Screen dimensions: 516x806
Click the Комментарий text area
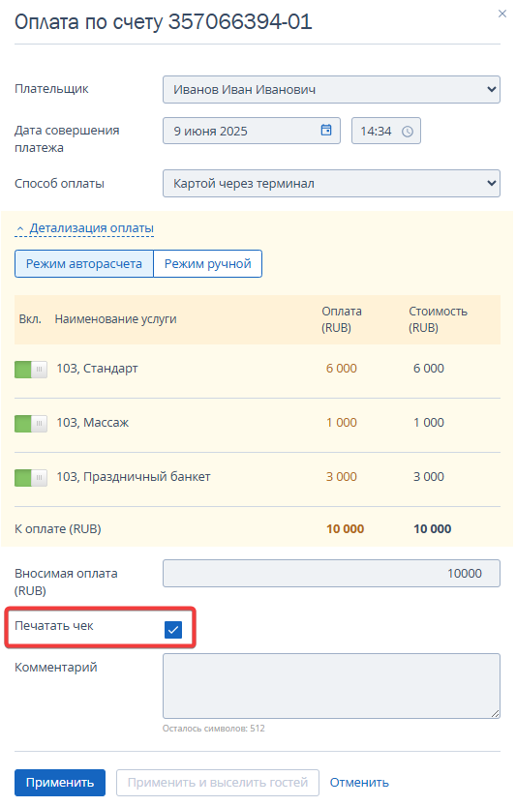pos(331,686)
